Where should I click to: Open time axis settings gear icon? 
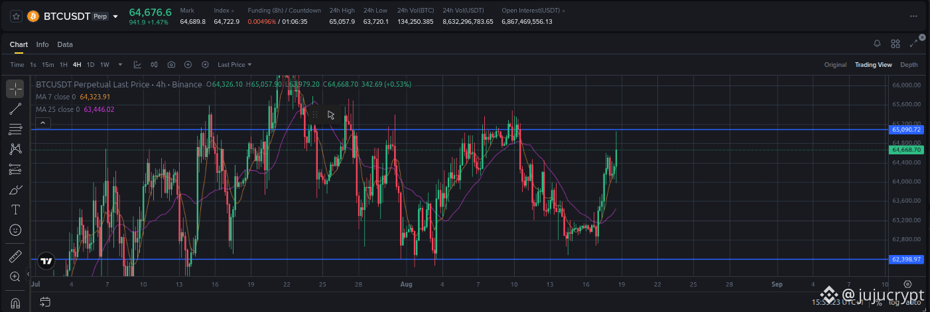click(908, 284)
